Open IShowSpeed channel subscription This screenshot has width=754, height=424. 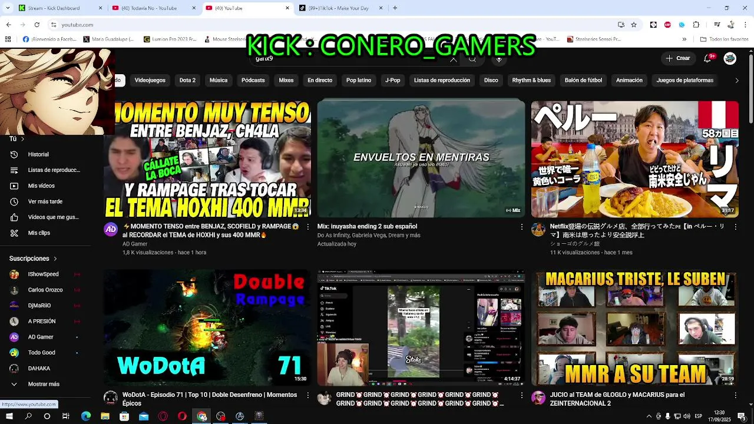45,274
